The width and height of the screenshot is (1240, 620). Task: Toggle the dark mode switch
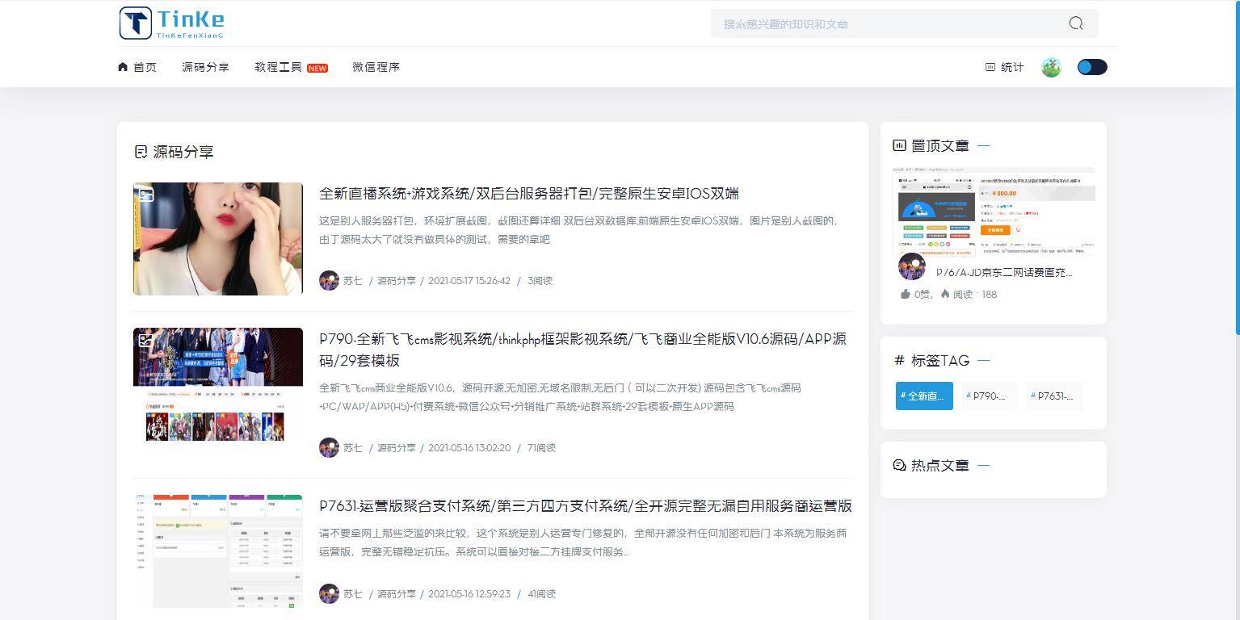pyautogui.click(x=1091, y=67)
